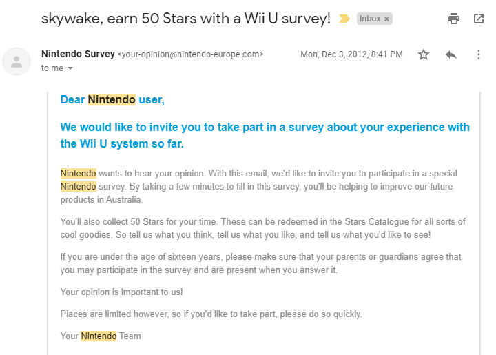This screenshot has width=496, height=355.
Task: Click the Inbox label tag
Action: click(370, 19)
